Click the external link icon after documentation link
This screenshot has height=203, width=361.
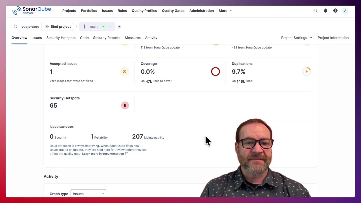coord(127,154)
